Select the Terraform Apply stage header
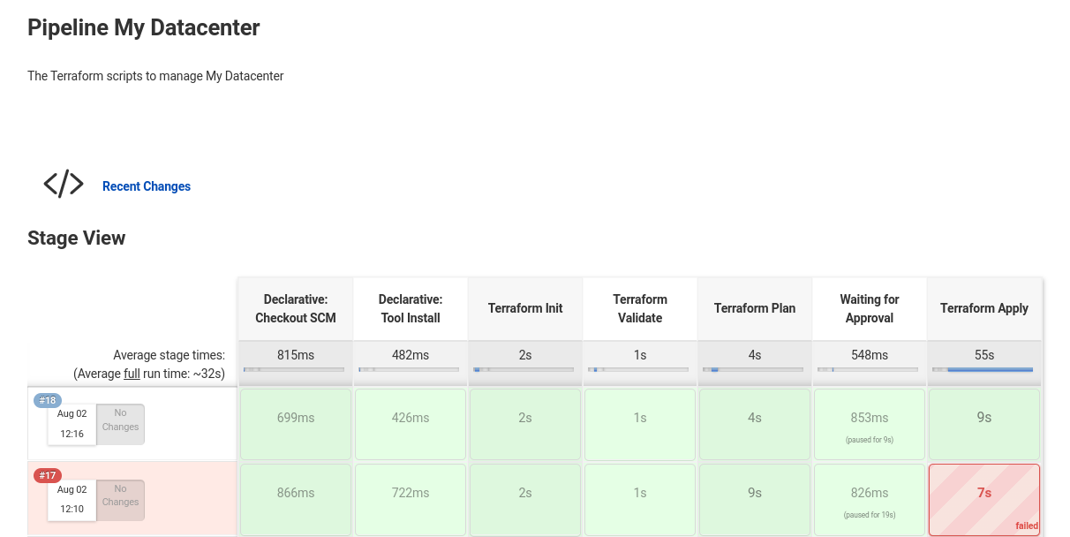 click(x=983, y=308)
